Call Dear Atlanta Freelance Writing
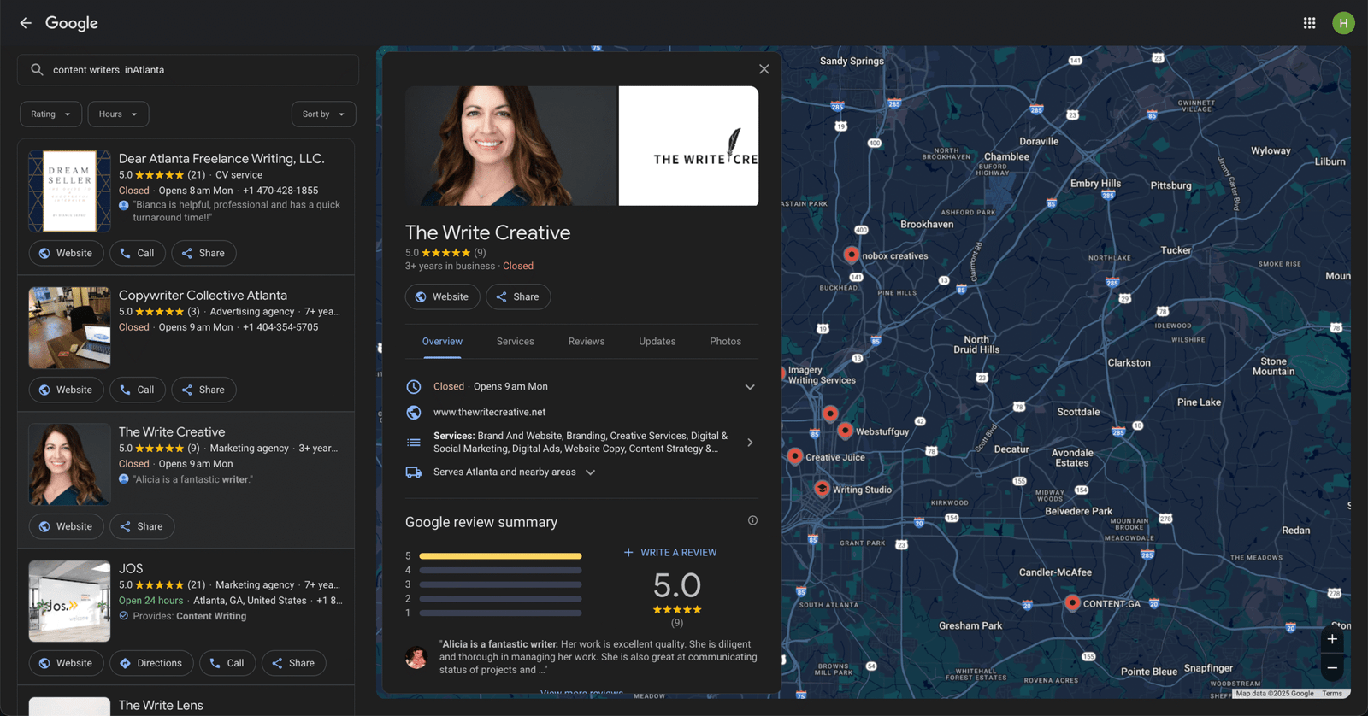The image size is (1368, 716). click(x=137, y=253)
